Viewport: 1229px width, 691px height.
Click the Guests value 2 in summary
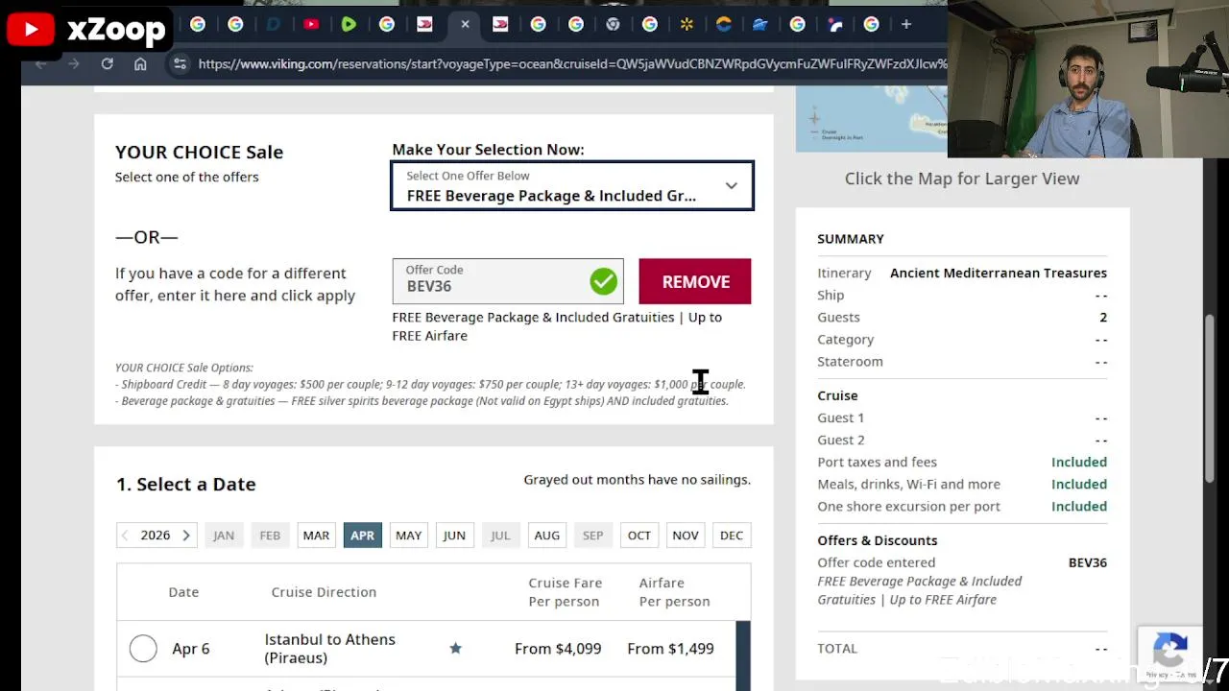coord(1103,317)
